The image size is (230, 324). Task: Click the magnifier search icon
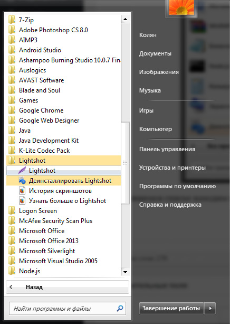(x=120, y=309)
